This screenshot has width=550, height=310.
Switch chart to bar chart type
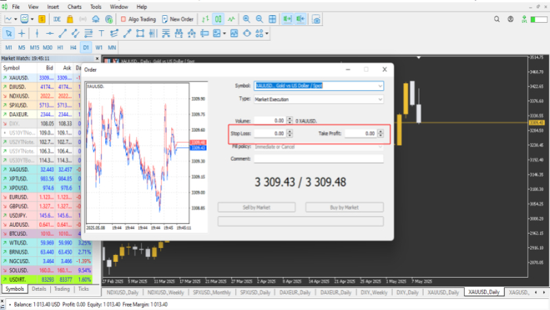pyautogui.click(x=205, y=19)
